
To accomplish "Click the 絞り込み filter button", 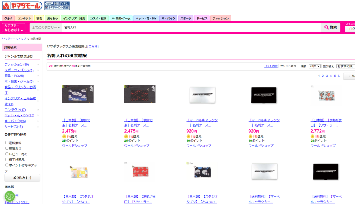I will pos(22,178).
